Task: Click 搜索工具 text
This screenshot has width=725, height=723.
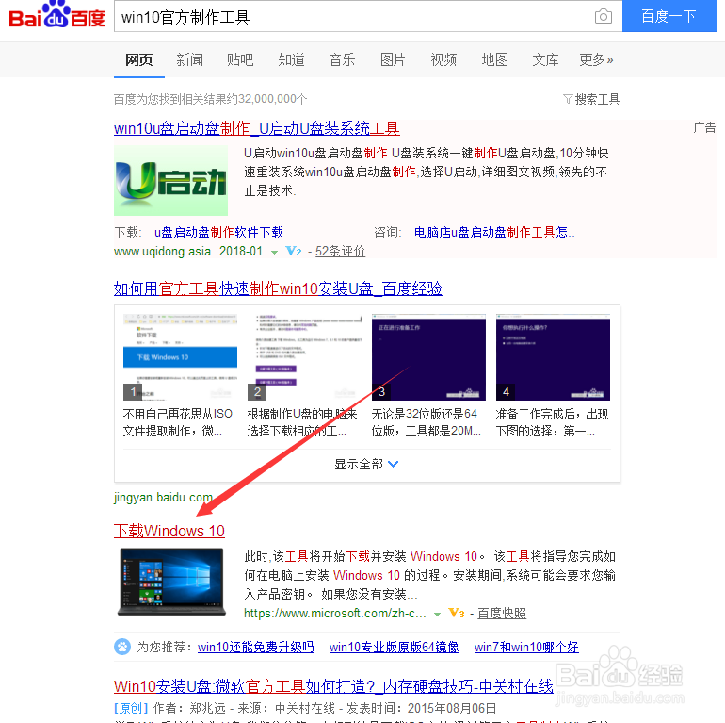Action: tap(597, 99)
